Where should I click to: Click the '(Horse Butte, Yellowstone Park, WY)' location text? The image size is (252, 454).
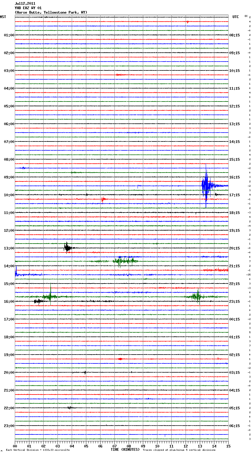point(51,12)
